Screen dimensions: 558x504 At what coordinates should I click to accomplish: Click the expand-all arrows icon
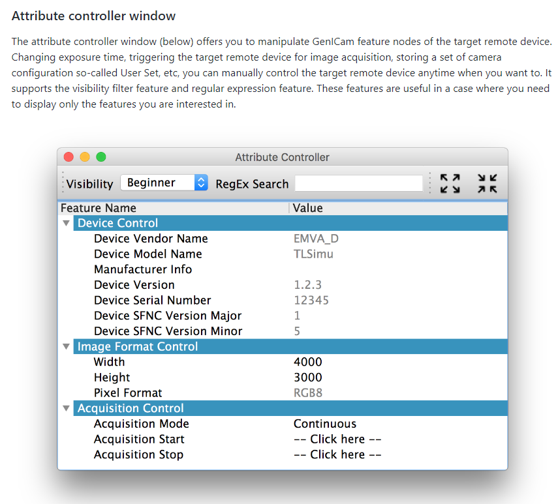tap(450, 184)
